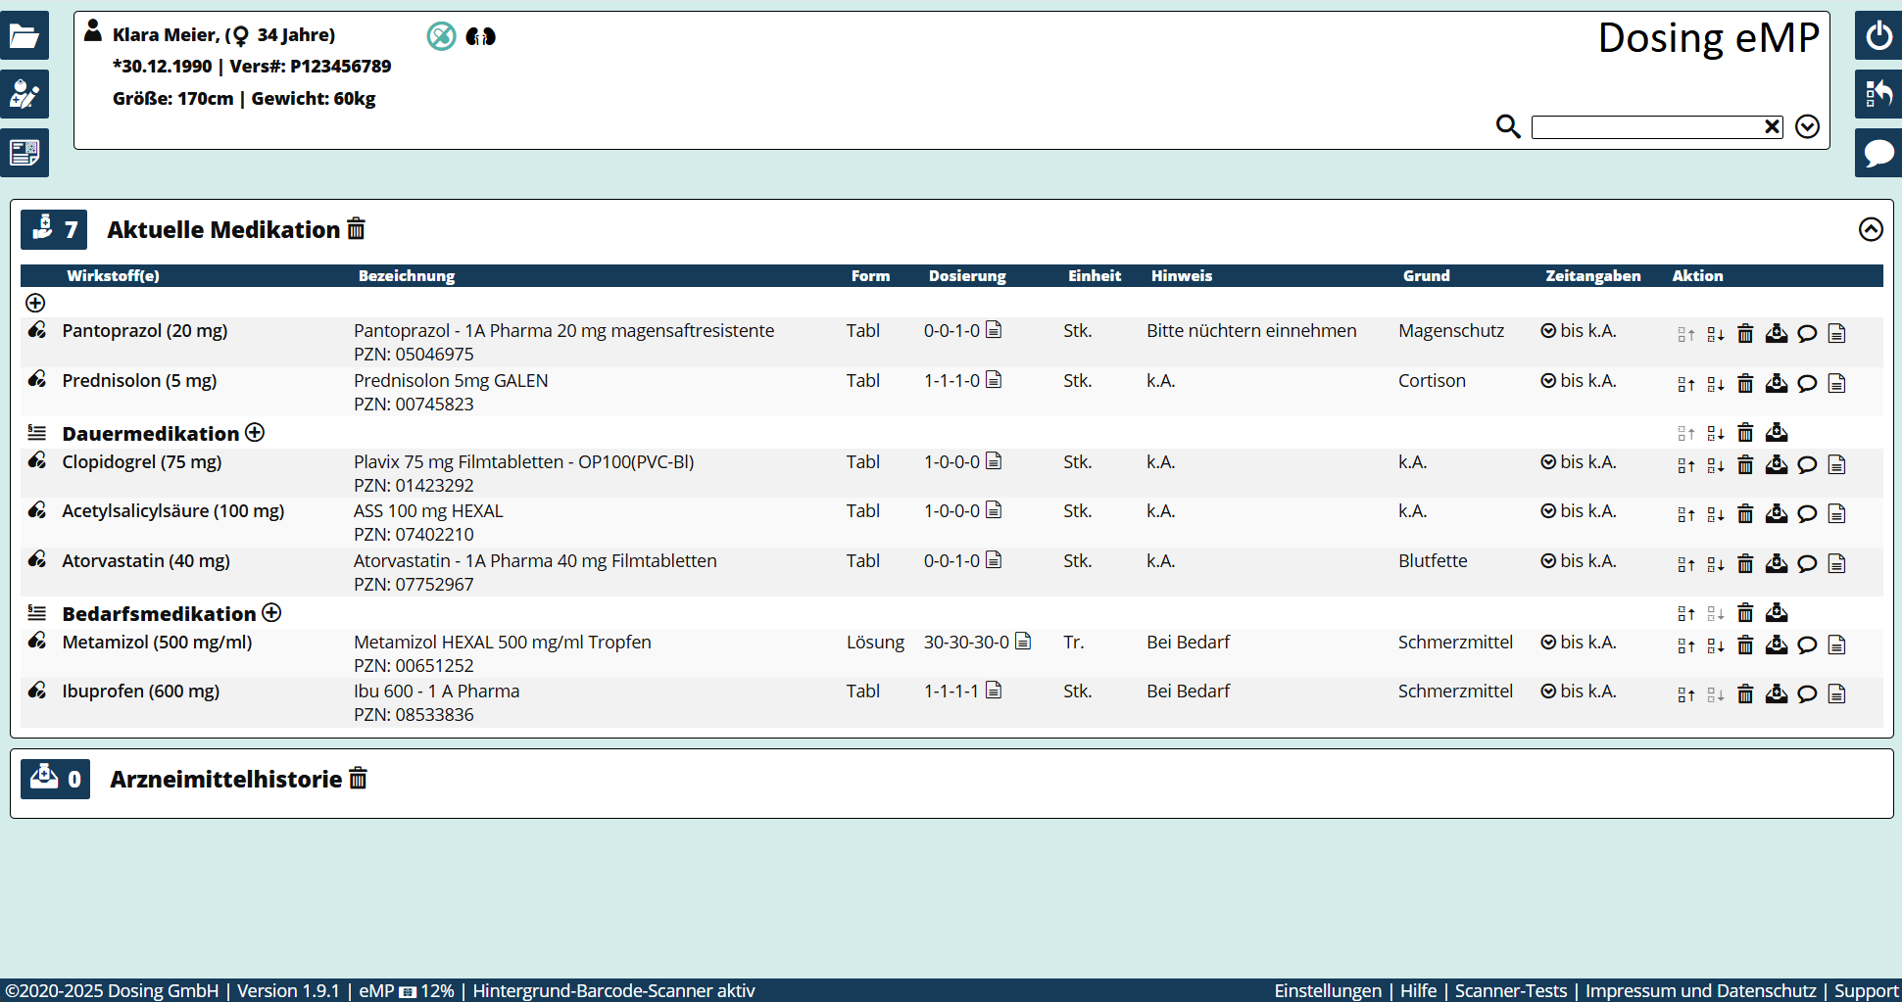
Task: Click the kidney function icon
Action: [x=480, y=37]
